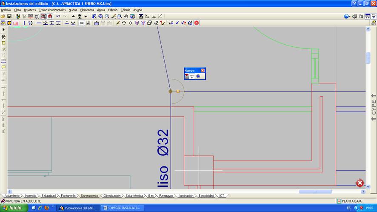The height and width of the screenshot is (212, 377).
Task: Click the blue checkmark verify icon
Action: pyautogui.click(x=177, y=23)
